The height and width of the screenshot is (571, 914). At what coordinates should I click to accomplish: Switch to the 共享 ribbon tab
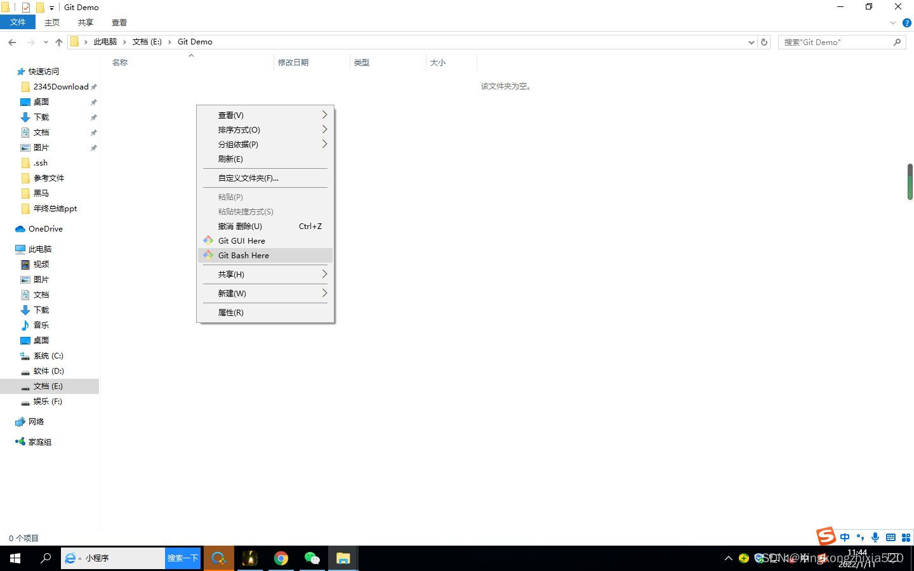(x=86, y=22)
